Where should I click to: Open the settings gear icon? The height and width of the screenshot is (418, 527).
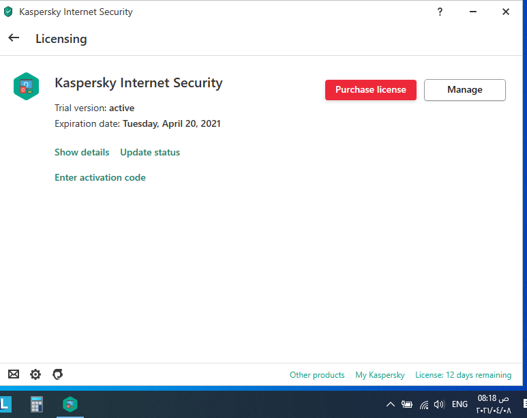tap(35, 374)
